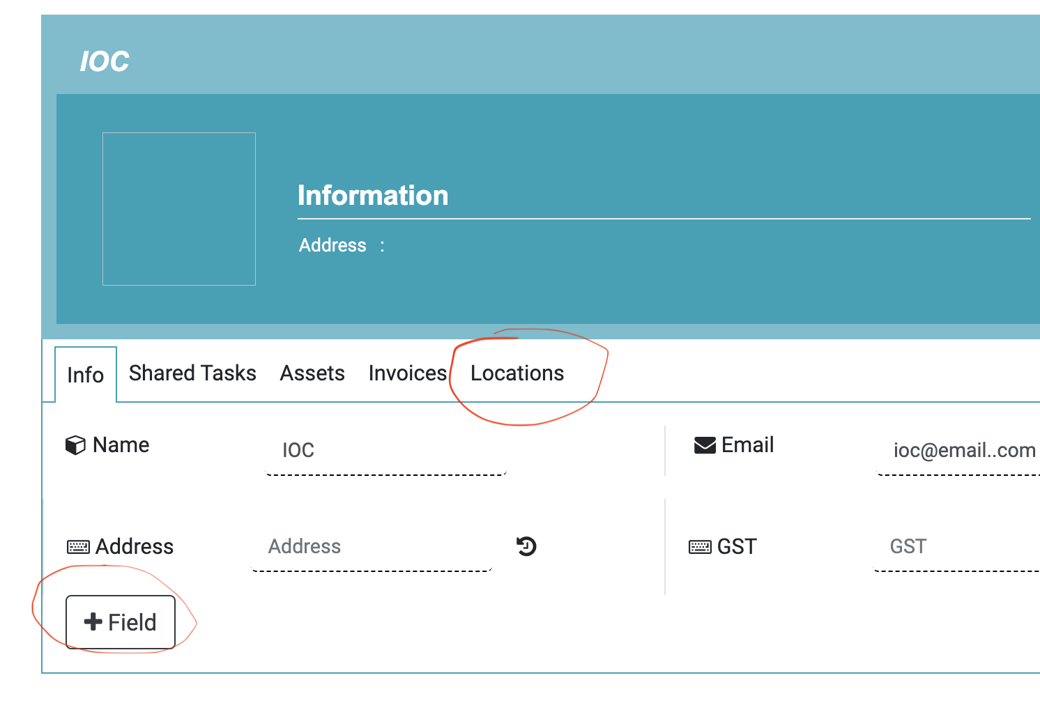Click the Address keyboard icon

77,546
